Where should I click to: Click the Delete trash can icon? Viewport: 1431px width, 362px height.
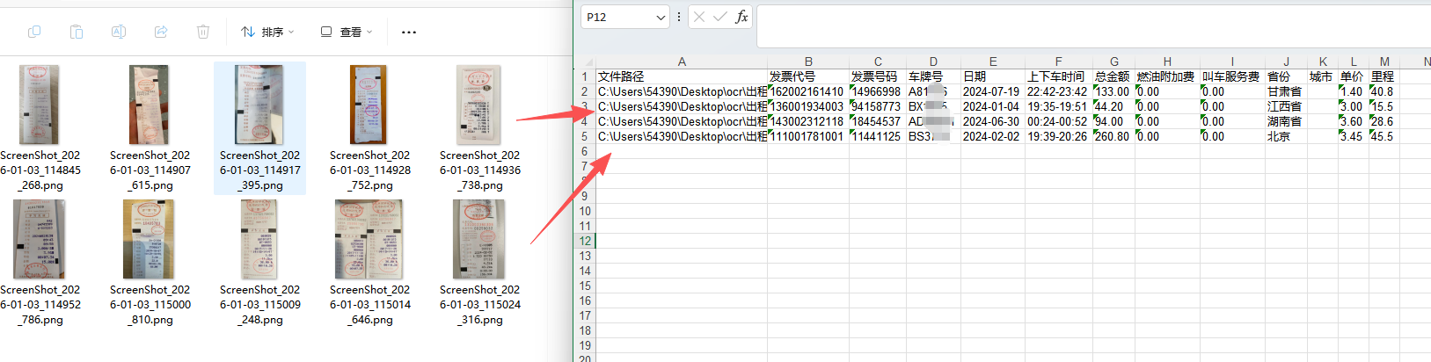(x=203, y=32)
